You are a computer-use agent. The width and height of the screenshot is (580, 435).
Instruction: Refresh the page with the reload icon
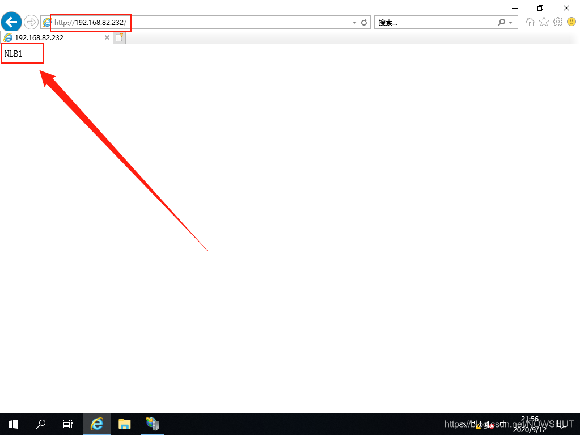point(364,23)
